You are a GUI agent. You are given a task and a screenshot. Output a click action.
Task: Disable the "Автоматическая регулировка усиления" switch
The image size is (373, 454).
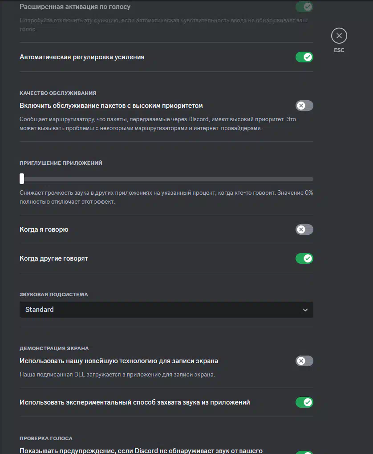(304, 57)
